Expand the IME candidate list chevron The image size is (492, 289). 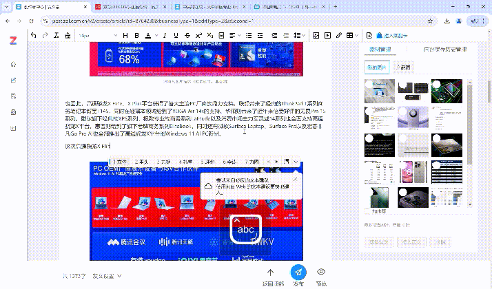tap(296, 162)
